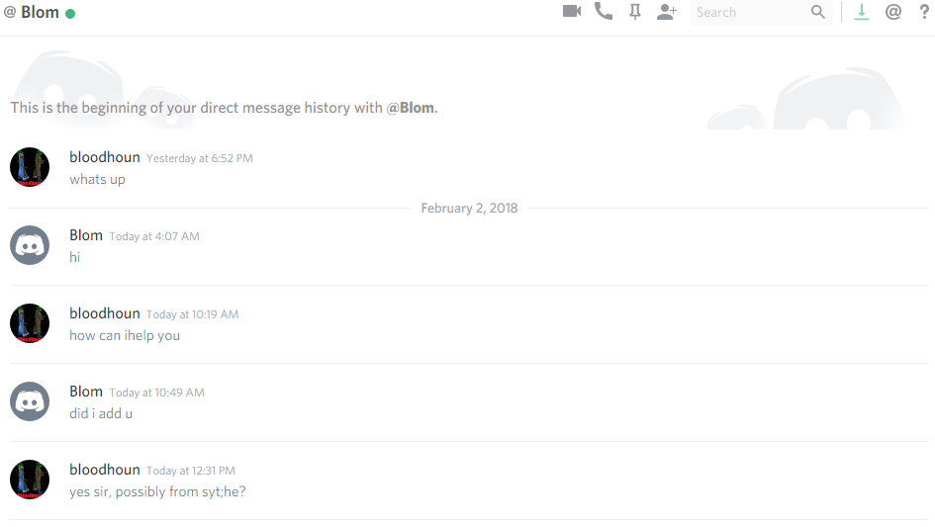Click bloodhoun's avatar on 'whats up'
Viewport: 935px width, 527px height.
[x=30, y=167]
